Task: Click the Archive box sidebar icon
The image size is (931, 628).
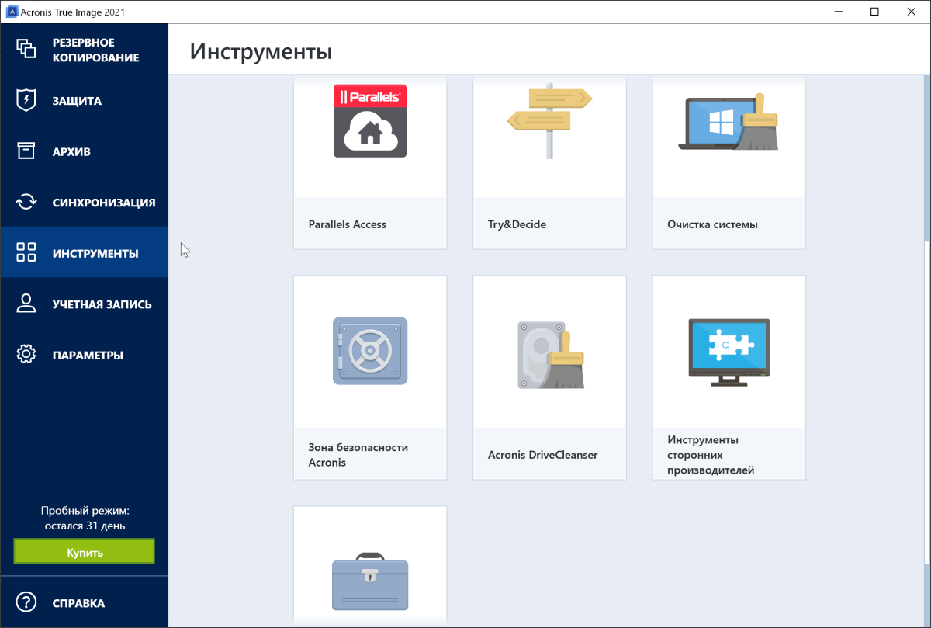Action: click(x=26, y=151)
